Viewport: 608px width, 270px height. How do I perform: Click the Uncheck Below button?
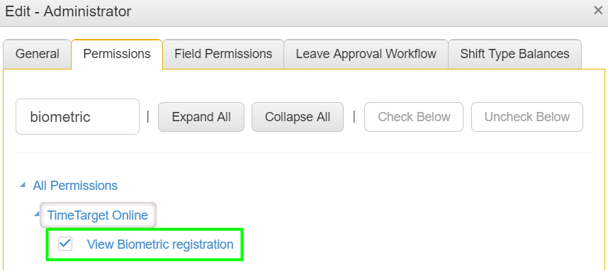527,117
